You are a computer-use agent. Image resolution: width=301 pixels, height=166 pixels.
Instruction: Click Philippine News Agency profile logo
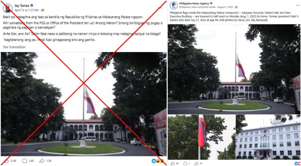[x=173, y=5]
